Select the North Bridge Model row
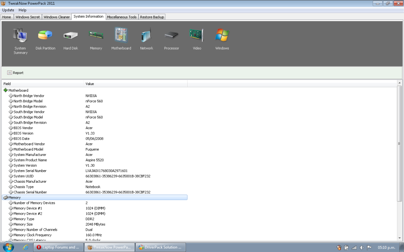Viewport: 404px width, 252px height. tap(95, 101)
